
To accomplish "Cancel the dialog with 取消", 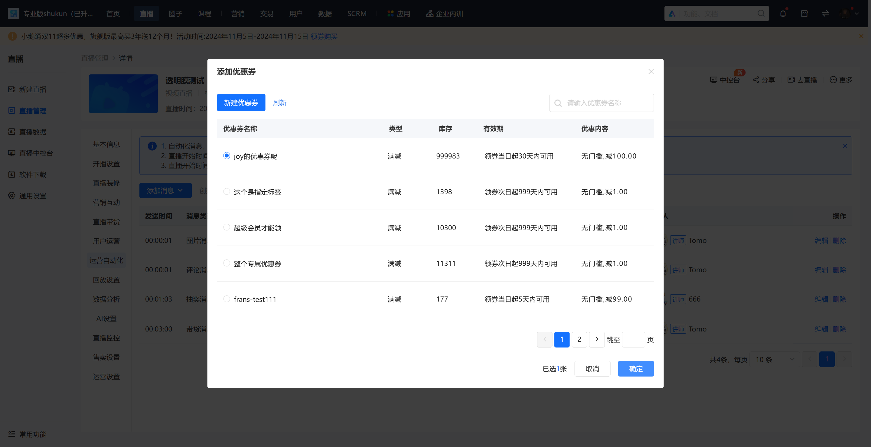I will tap(592, 369).
